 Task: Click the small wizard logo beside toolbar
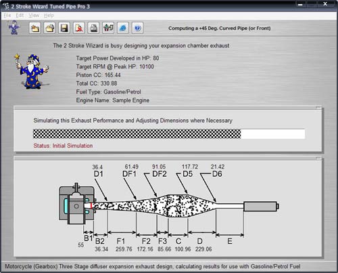(14, 28)
